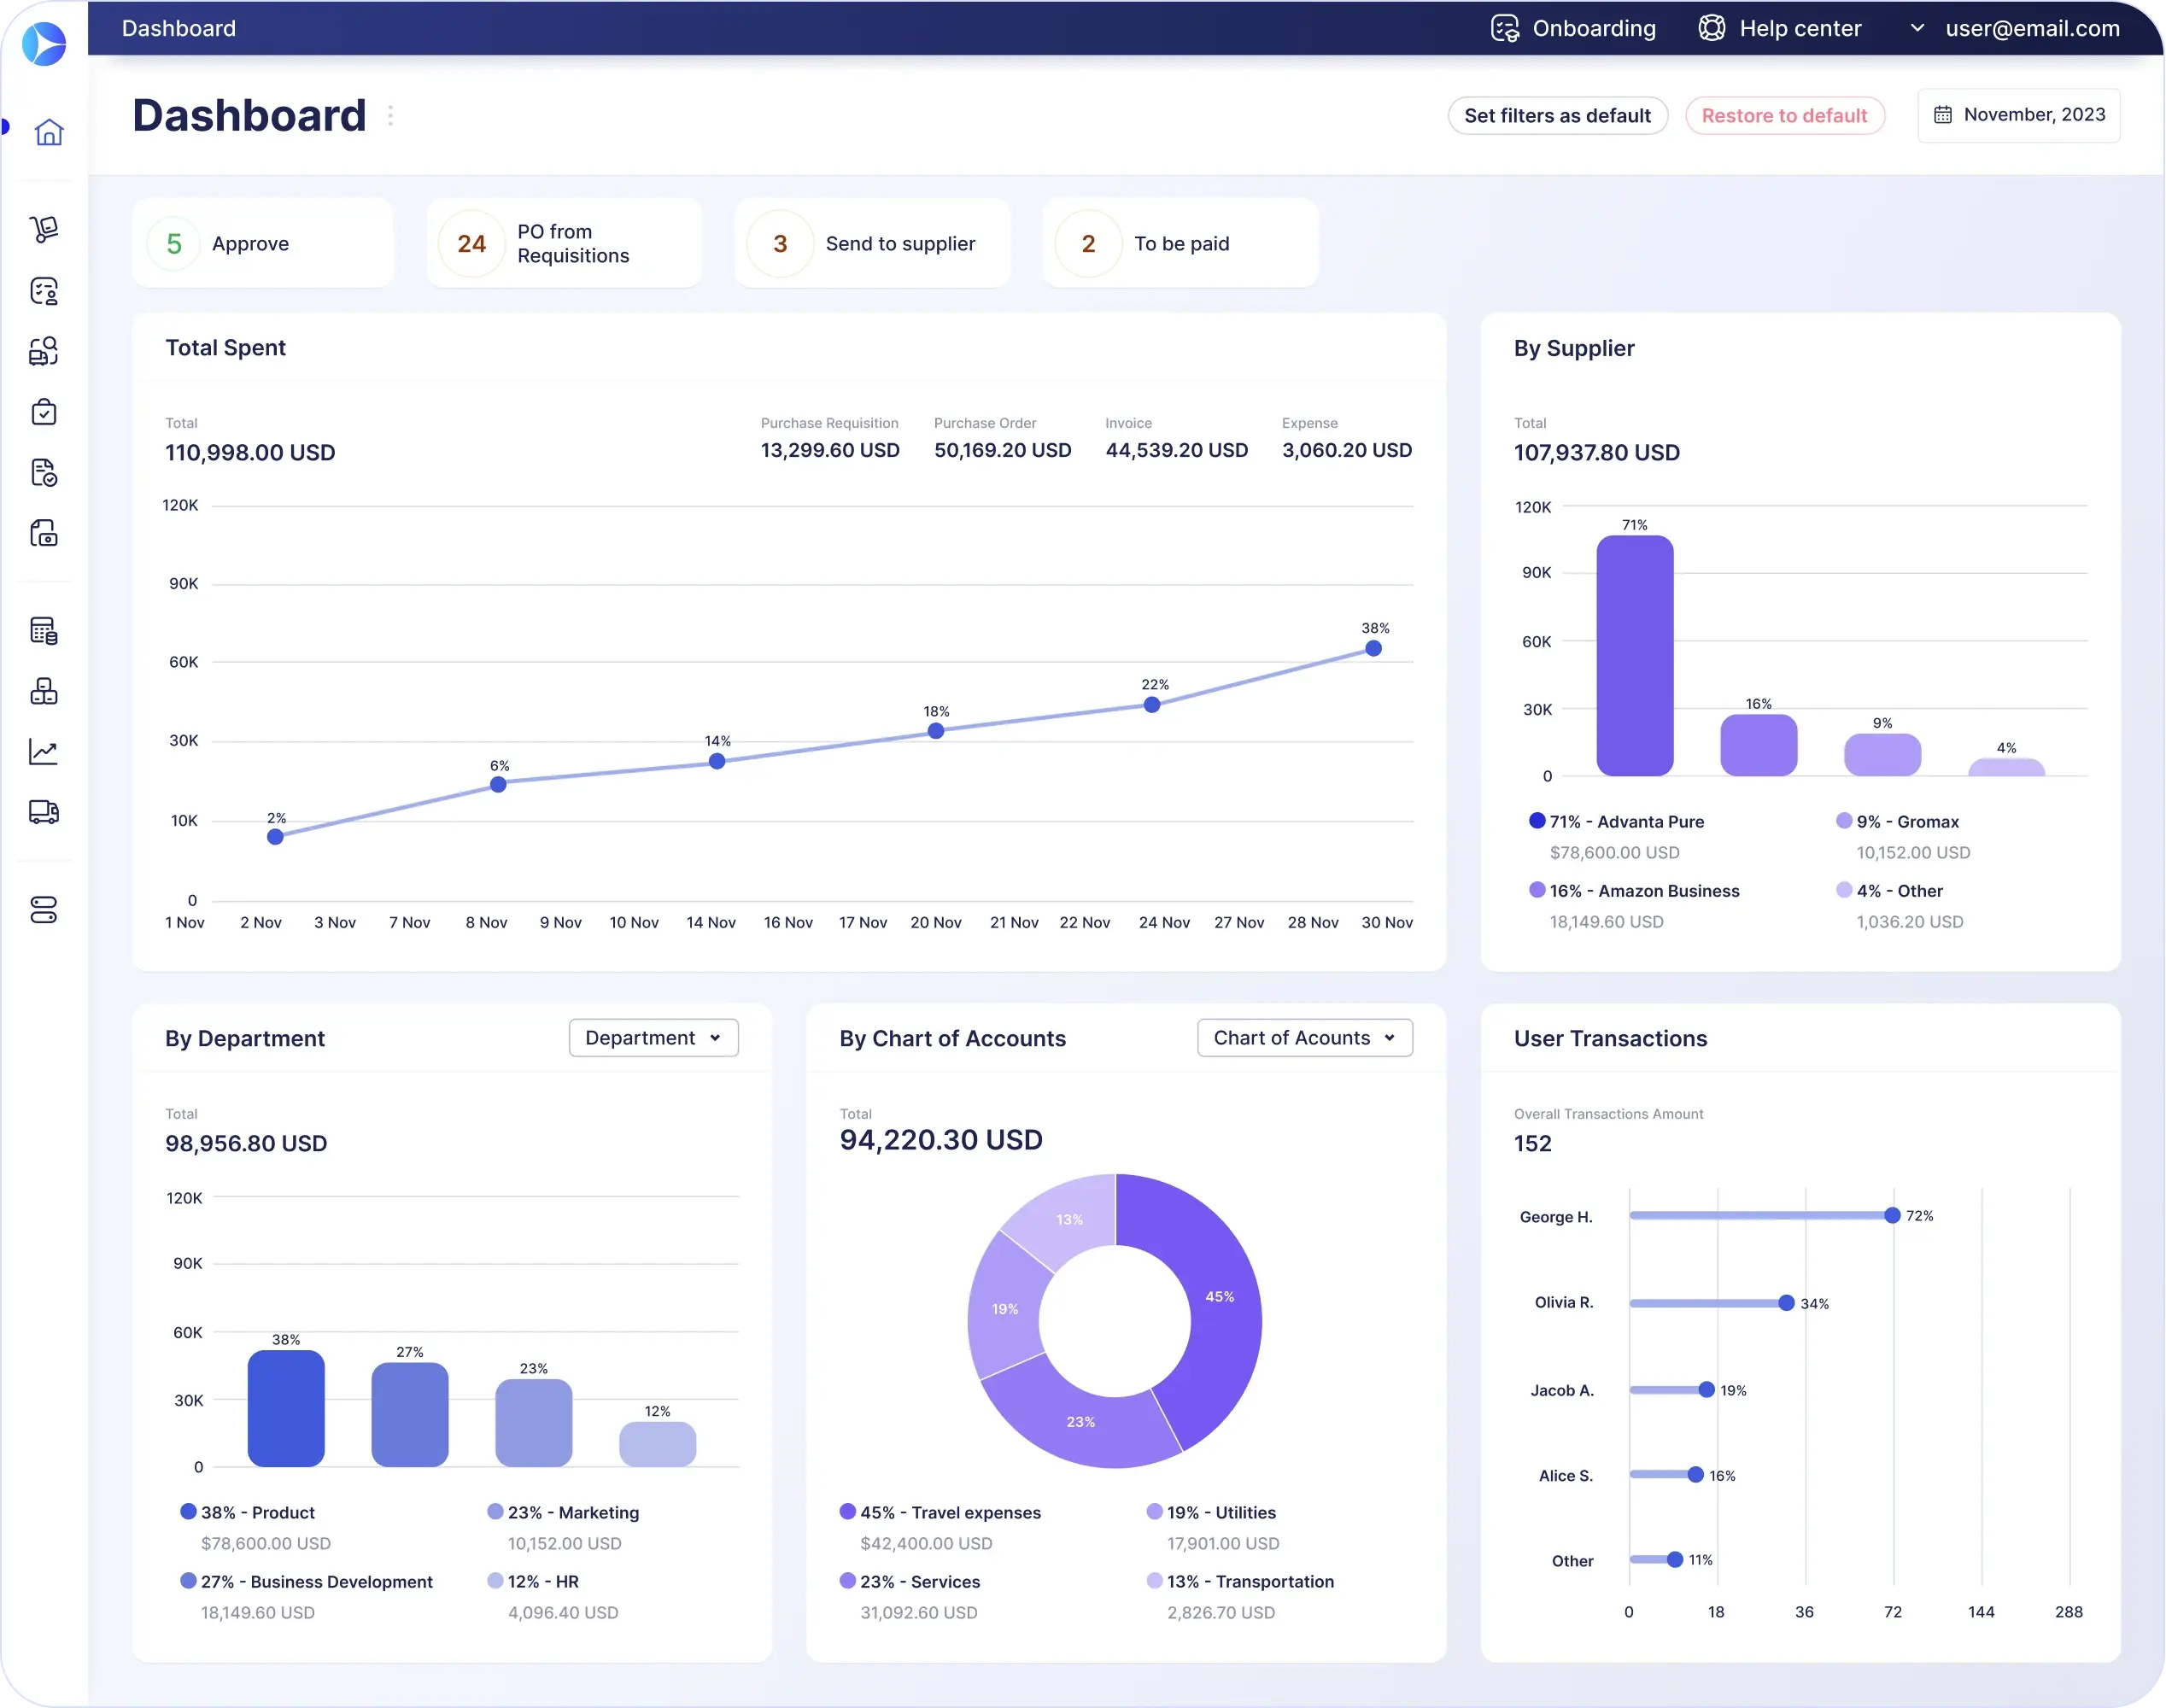The height and width of the screenshot is (1708, 2166).
Task: Click the user@email.com account label
Action: [2033, 28]
